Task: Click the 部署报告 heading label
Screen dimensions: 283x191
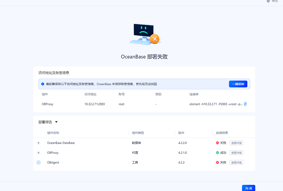Action: click(45, 122)
